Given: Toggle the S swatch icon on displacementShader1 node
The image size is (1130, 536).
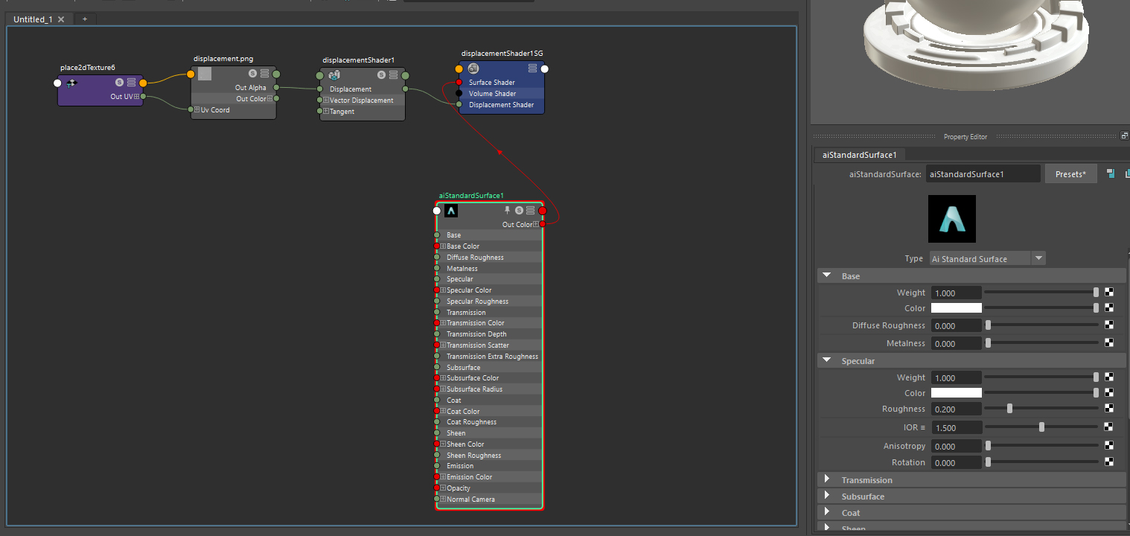Looking at the screenshot, I should 380,74.
